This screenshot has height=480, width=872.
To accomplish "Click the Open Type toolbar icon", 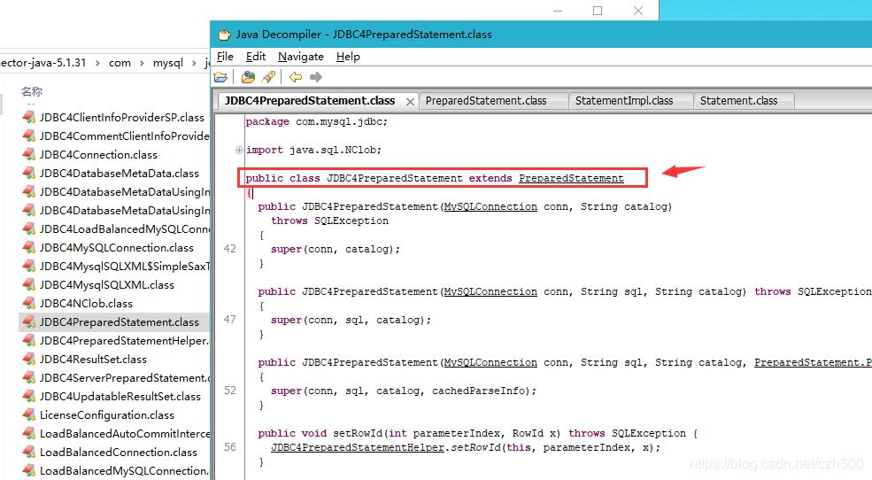I will [x=248, y=77].
